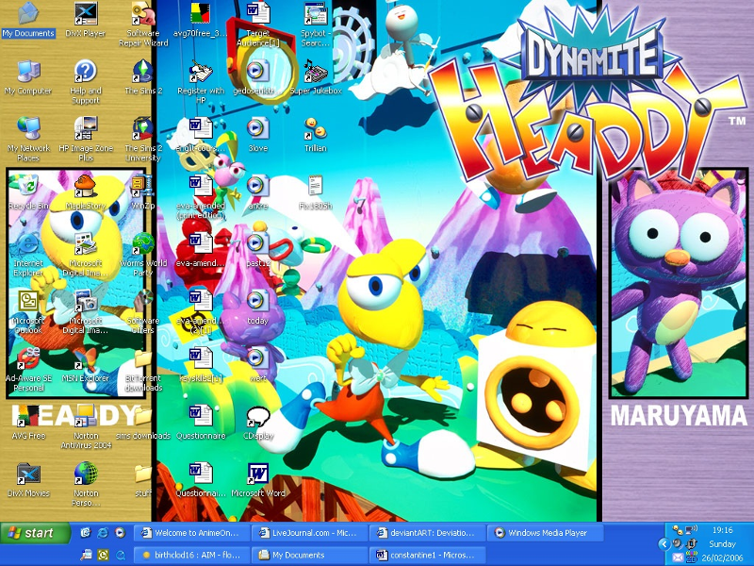The height and width of the screenshot is (566, 754).
Task: Switch to LiveJournal.com taskbar window
Action: click(309, 533)
